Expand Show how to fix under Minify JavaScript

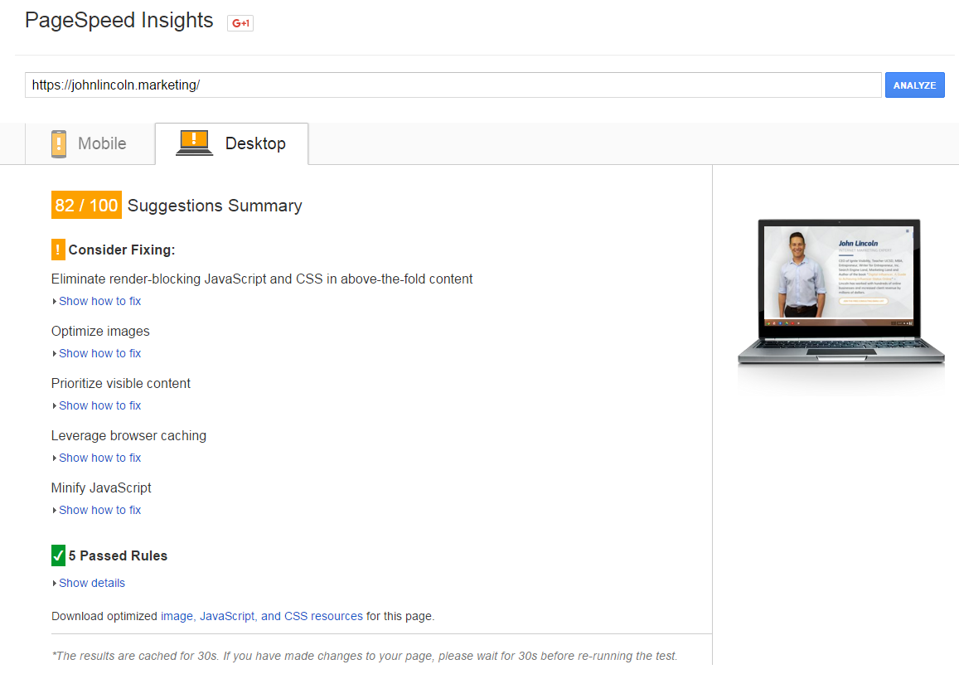tap(99, 510)
